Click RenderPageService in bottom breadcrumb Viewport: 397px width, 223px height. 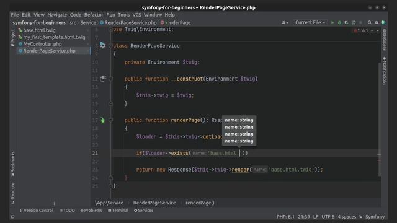pos(154,203)
